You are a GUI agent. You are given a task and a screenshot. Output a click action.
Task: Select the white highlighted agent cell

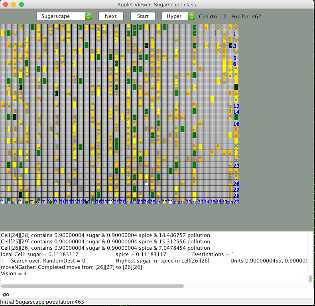click(146, 182)
